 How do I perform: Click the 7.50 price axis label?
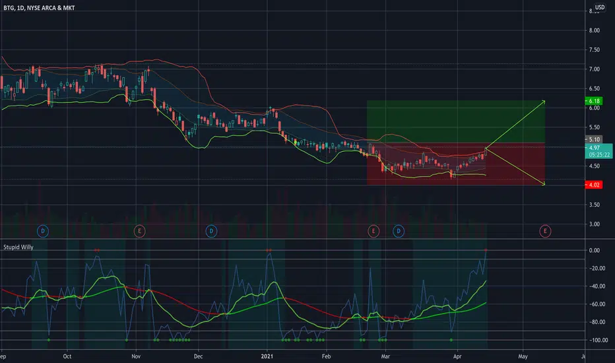[x=594, y=49]
